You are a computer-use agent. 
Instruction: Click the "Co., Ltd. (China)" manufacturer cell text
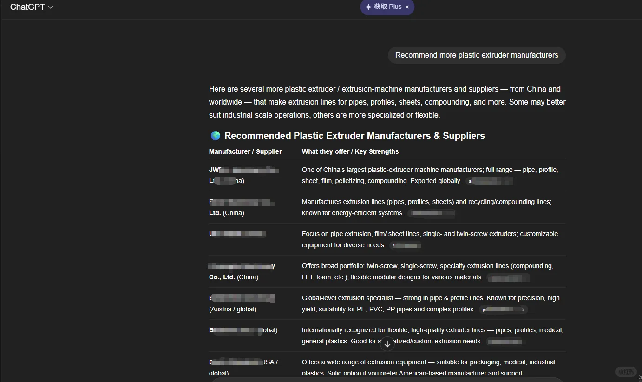pyautogui.click(x=234, y=277)
